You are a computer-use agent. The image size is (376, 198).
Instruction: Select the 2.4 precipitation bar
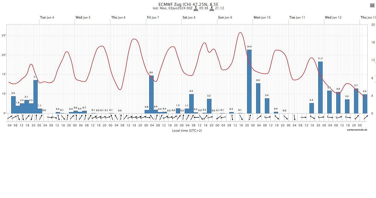coord(312,108)
